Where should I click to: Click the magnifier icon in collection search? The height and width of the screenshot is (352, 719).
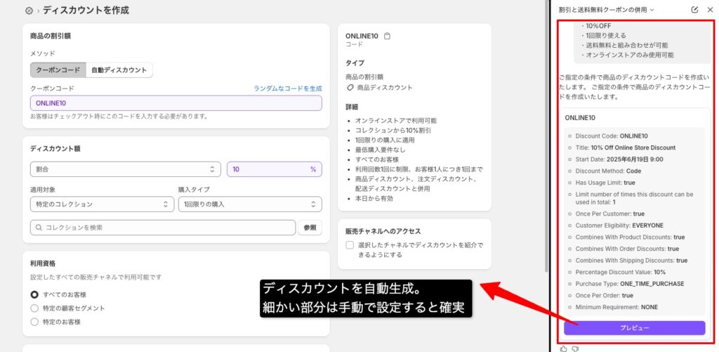pos(38,228)
